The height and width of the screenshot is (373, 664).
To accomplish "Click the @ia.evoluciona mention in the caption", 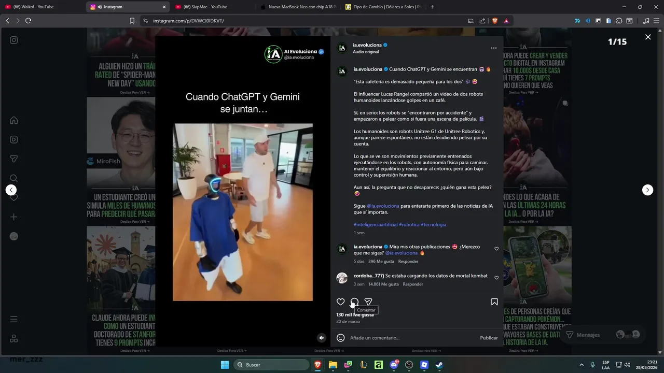I will (x=383, y=206).
